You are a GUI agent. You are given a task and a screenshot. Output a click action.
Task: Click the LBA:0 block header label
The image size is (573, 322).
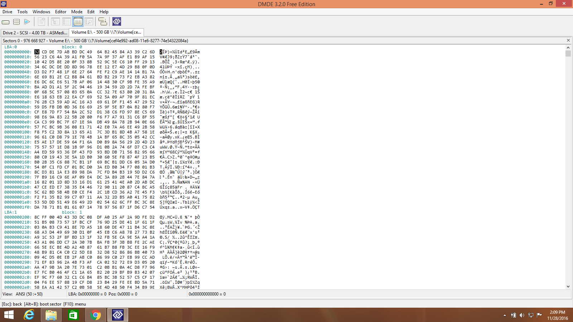11,47
